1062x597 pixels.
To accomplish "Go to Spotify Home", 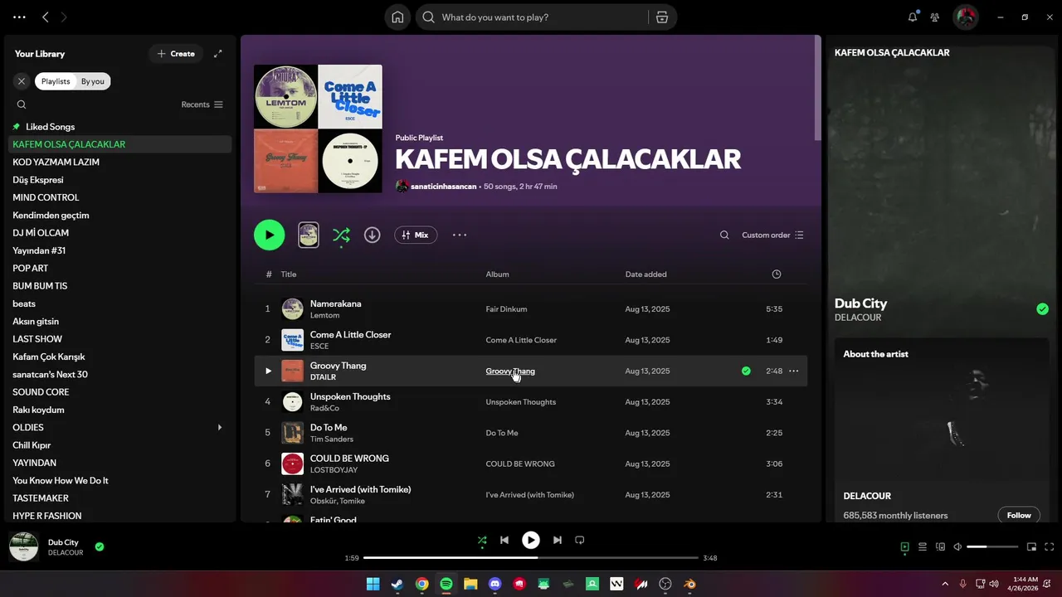I will pos(397,17).
